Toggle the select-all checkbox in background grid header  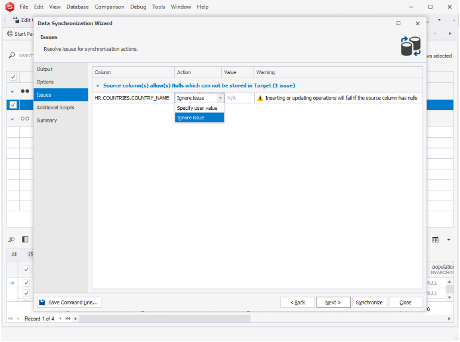13,77
